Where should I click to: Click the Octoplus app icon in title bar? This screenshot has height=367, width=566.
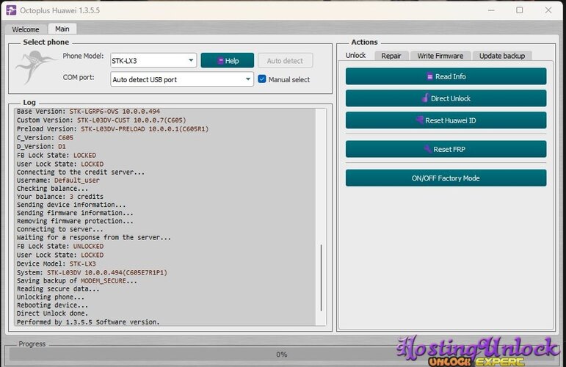[x=11, y=10]
